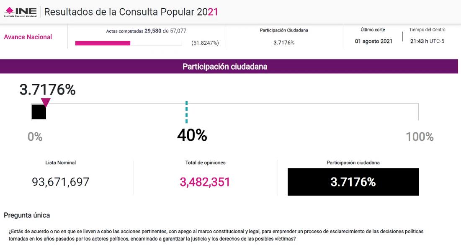The width and height of the screenshot is (461, 245).
Task: Click the 0% scale label
Action: (35, 137)
